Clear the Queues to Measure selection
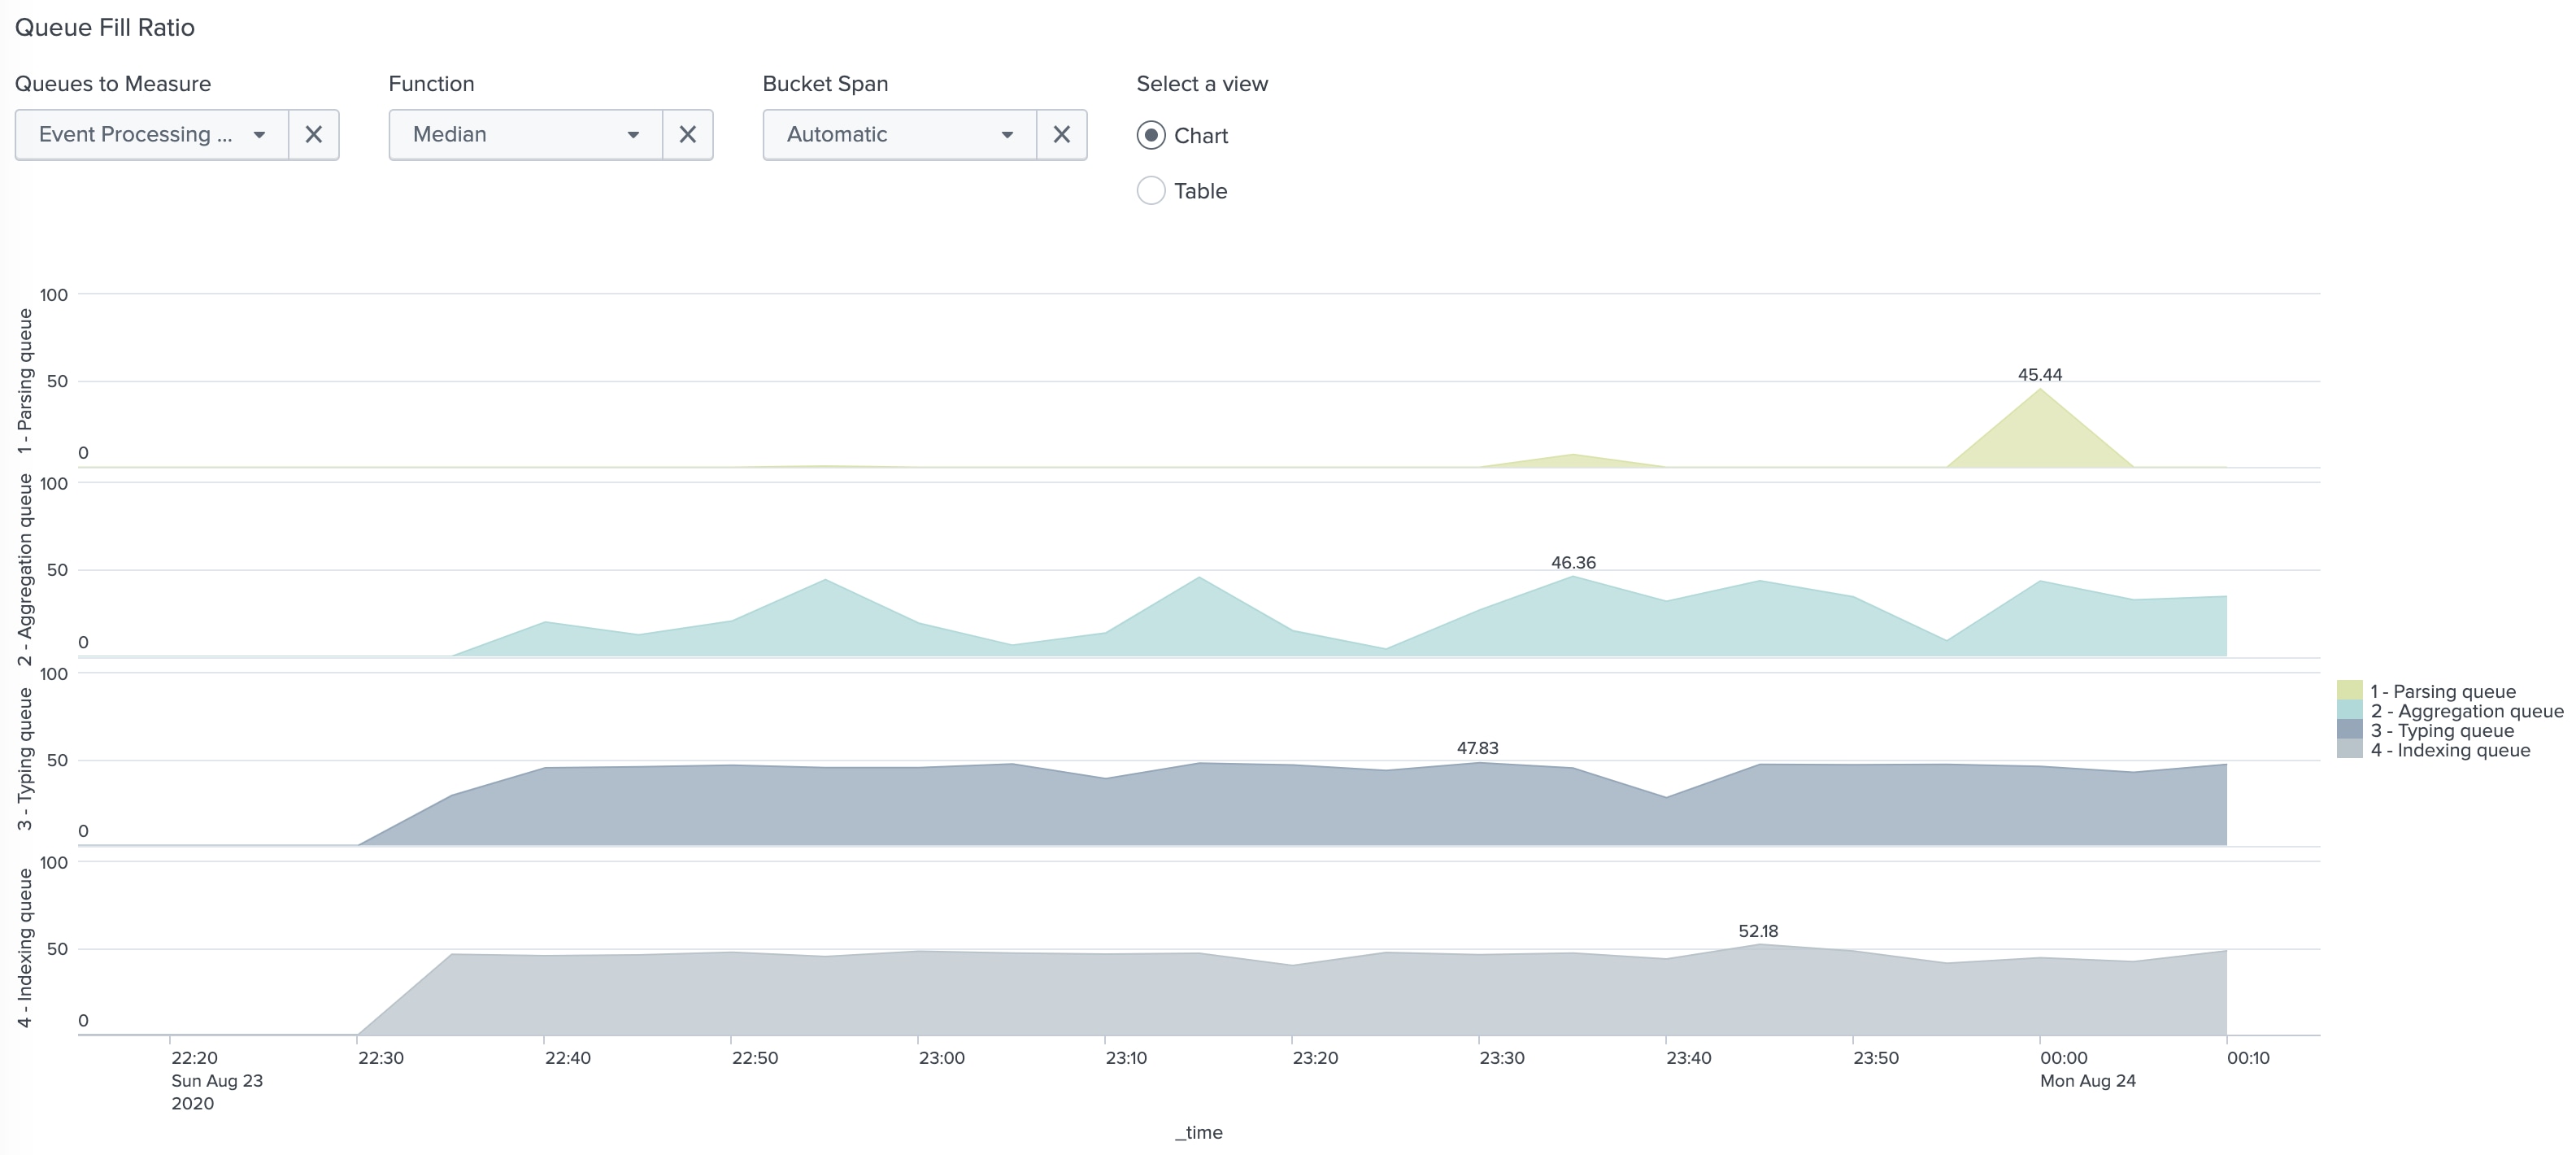The width and height of the screenshot is (2576, 1155). coord(314,134)
